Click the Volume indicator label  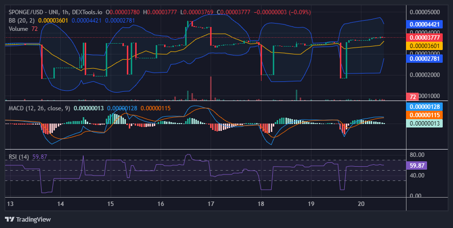click(x=18, y=29)
